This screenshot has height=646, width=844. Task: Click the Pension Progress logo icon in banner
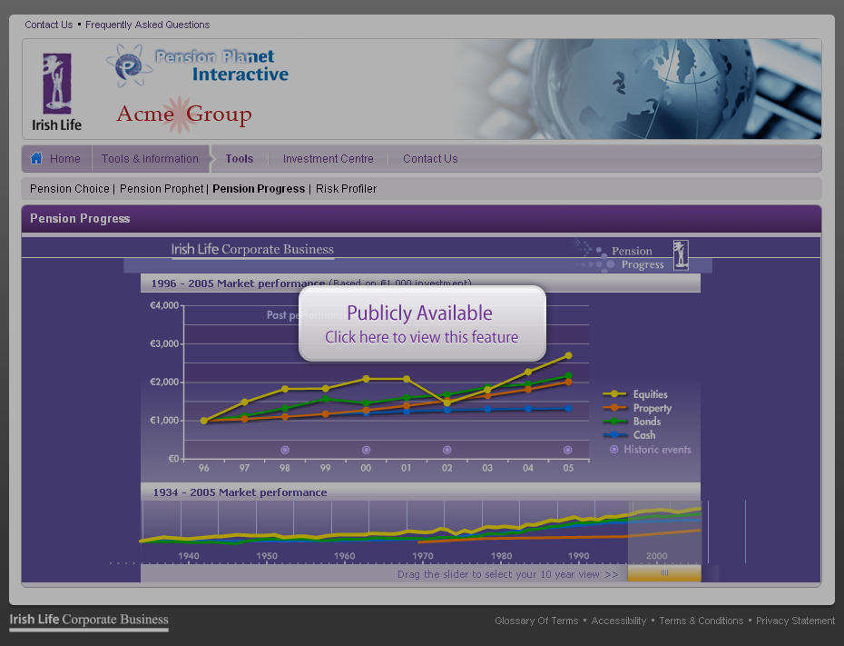tap(680, 255)
